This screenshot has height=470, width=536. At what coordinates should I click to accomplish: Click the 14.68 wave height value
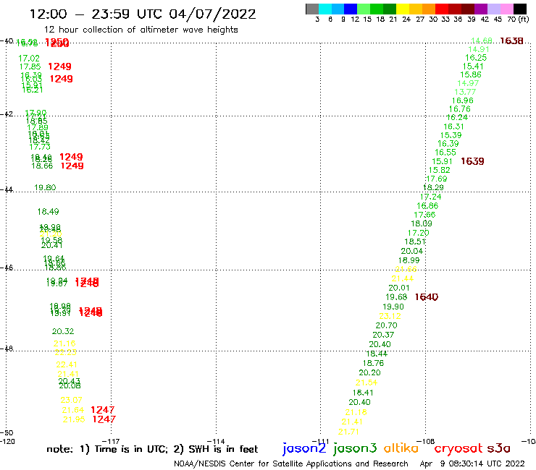point(481,40)
